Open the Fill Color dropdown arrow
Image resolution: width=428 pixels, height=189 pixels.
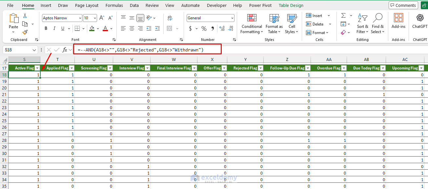tap(98, 28)
